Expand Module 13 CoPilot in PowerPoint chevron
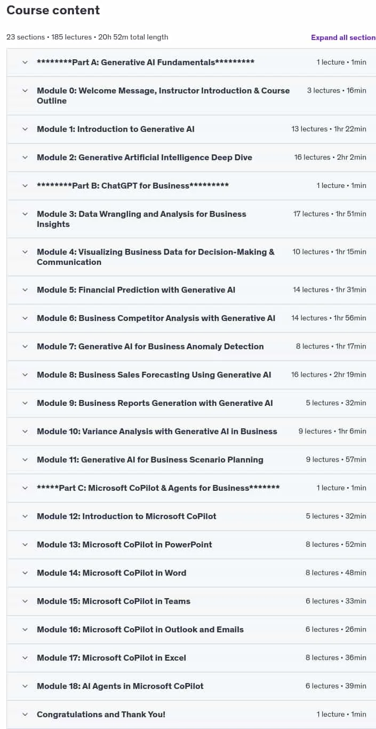 click(x=25, y=545)
